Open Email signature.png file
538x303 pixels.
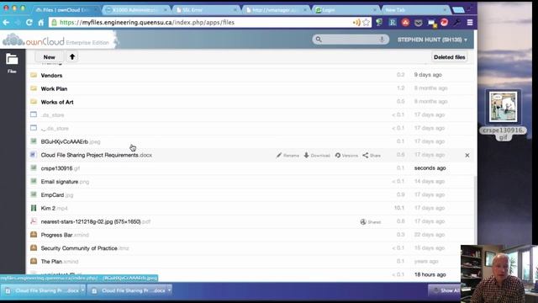pyautogui.click(x=65, y=182)
